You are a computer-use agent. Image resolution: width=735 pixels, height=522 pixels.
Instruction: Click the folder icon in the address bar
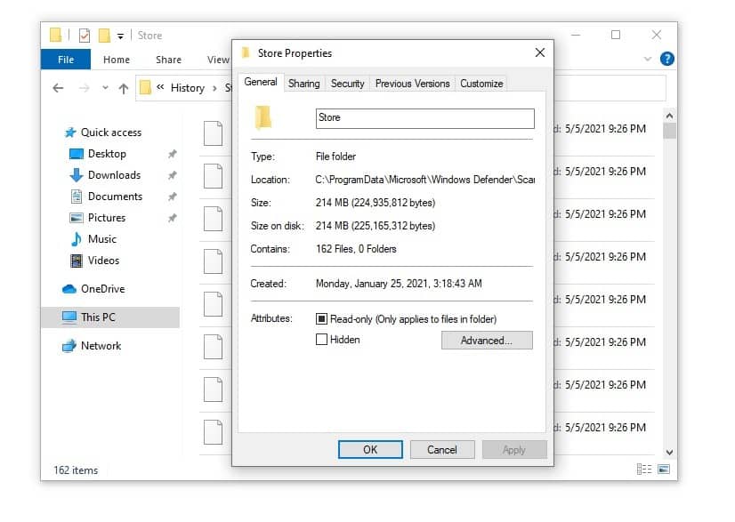(x=146, y=87)
